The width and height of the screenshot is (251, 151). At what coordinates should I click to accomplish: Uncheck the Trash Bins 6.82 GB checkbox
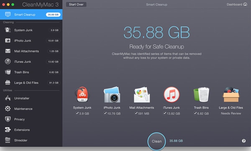coord(195,113)
